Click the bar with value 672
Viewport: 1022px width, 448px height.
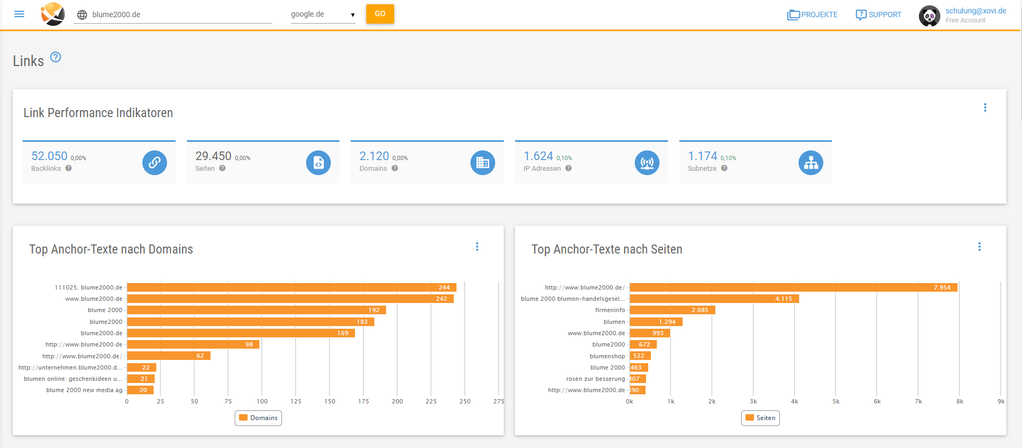(643, 344)
